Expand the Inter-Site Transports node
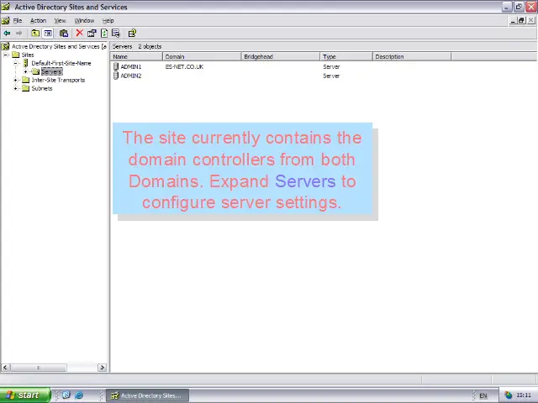Viewport: 538px width, 403px height. 16,81
